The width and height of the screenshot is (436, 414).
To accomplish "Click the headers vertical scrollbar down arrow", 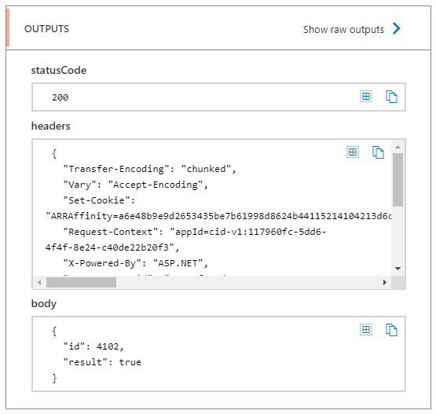I will click(398, 269).
